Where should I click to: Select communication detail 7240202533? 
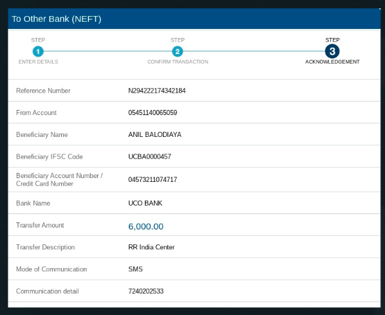click(x=146, y=291)
